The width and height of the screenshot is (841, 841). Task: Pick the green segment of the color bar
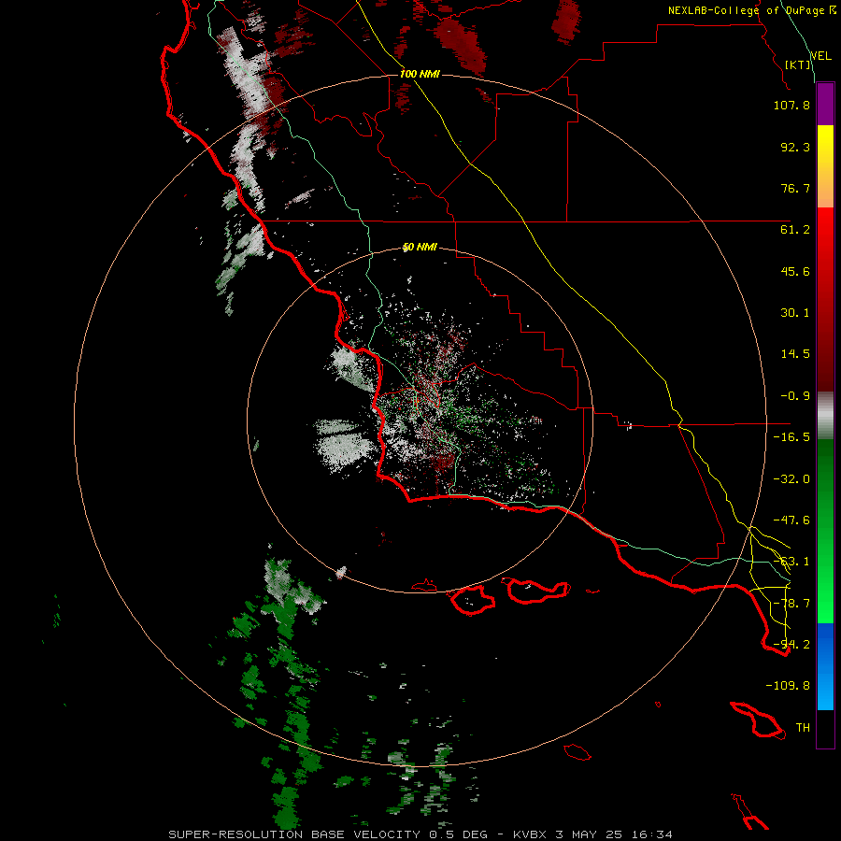coord(825,531)
